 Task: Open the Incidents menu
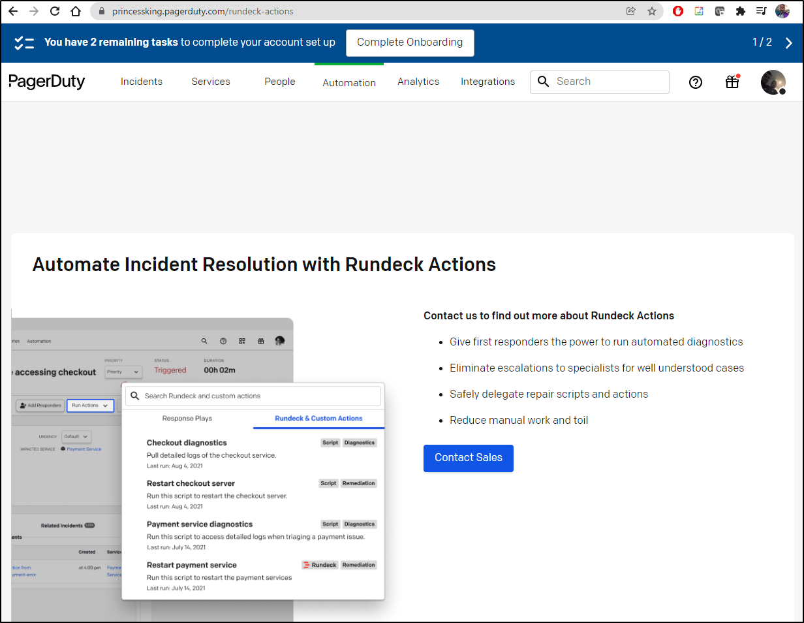click(x=142, y=82)
